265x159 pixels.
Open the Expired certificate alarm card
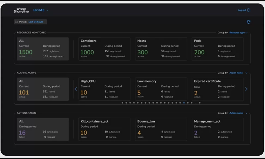pyautogui.click(x=218, y=89)
